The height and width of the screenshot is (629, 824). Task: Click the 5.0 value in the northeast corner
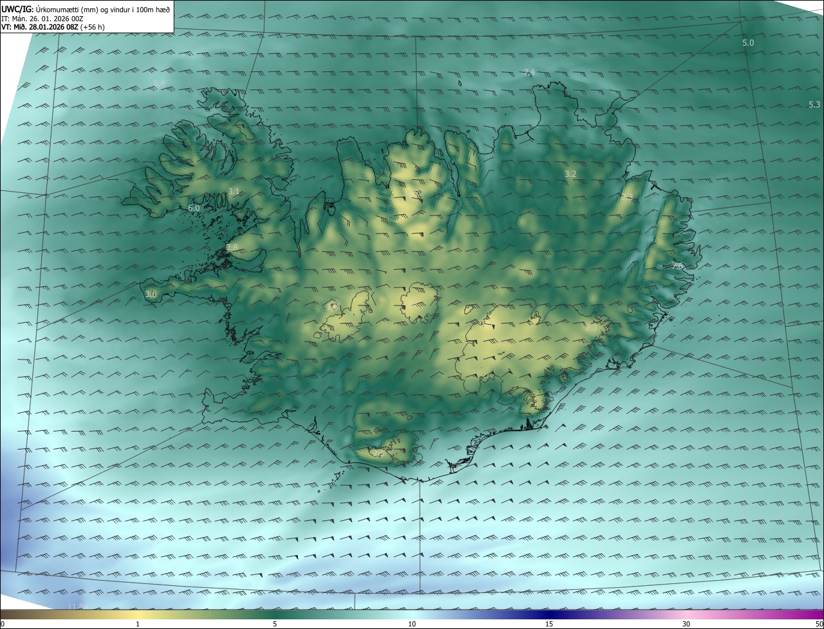(x=748, y=43)
